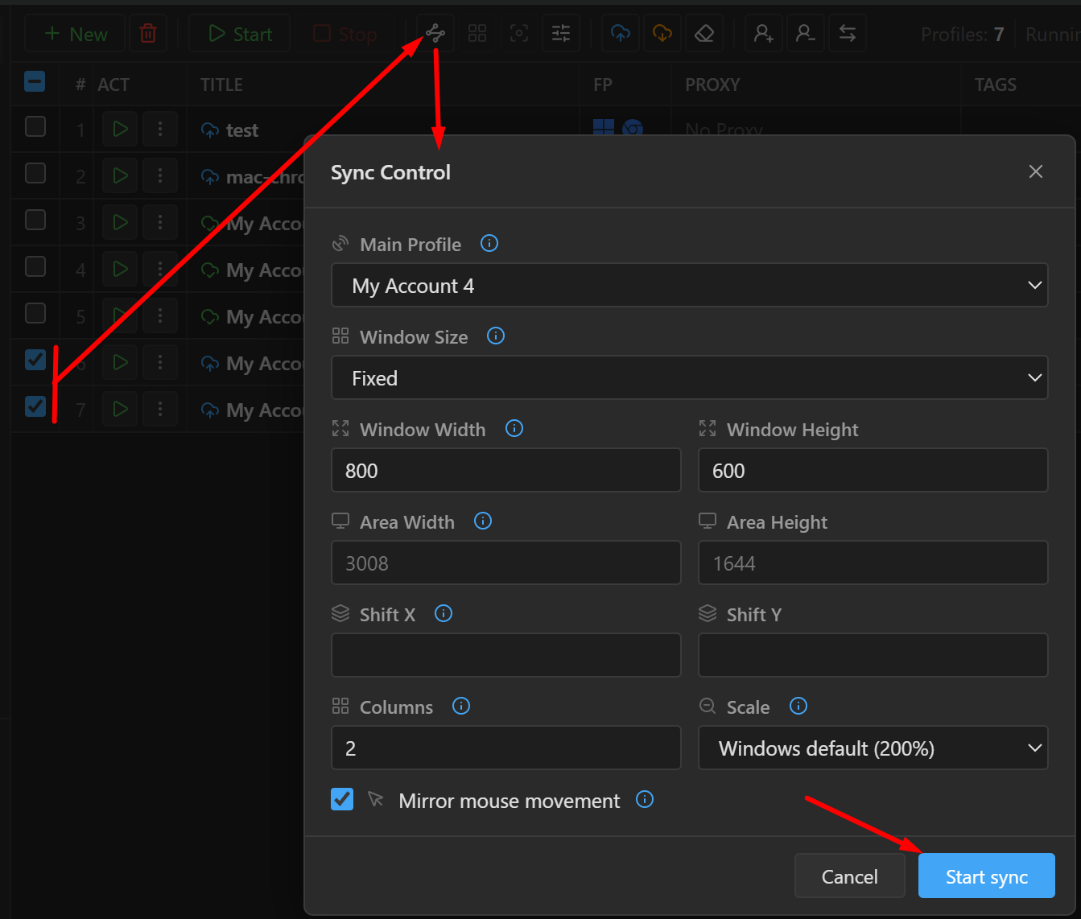
Task: Toggle the select-all checkbox in table header
Action: point(35,81)
